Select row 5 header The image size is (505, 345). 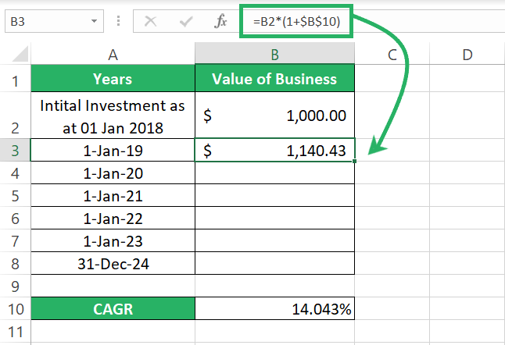[x=15, y=195]
